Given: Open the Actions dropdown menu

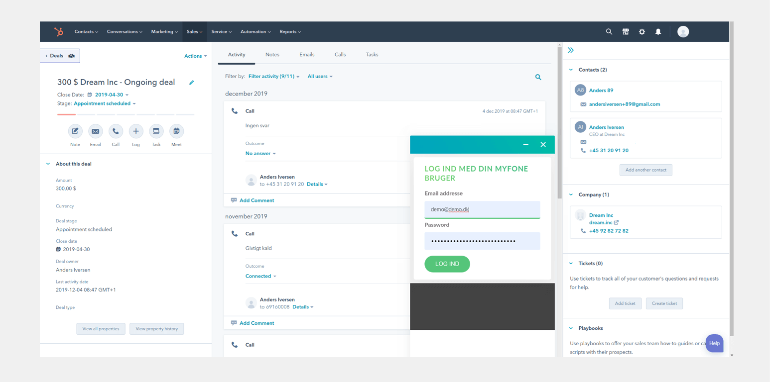Looking at the screenshot, I should click(x=195, y=56).
